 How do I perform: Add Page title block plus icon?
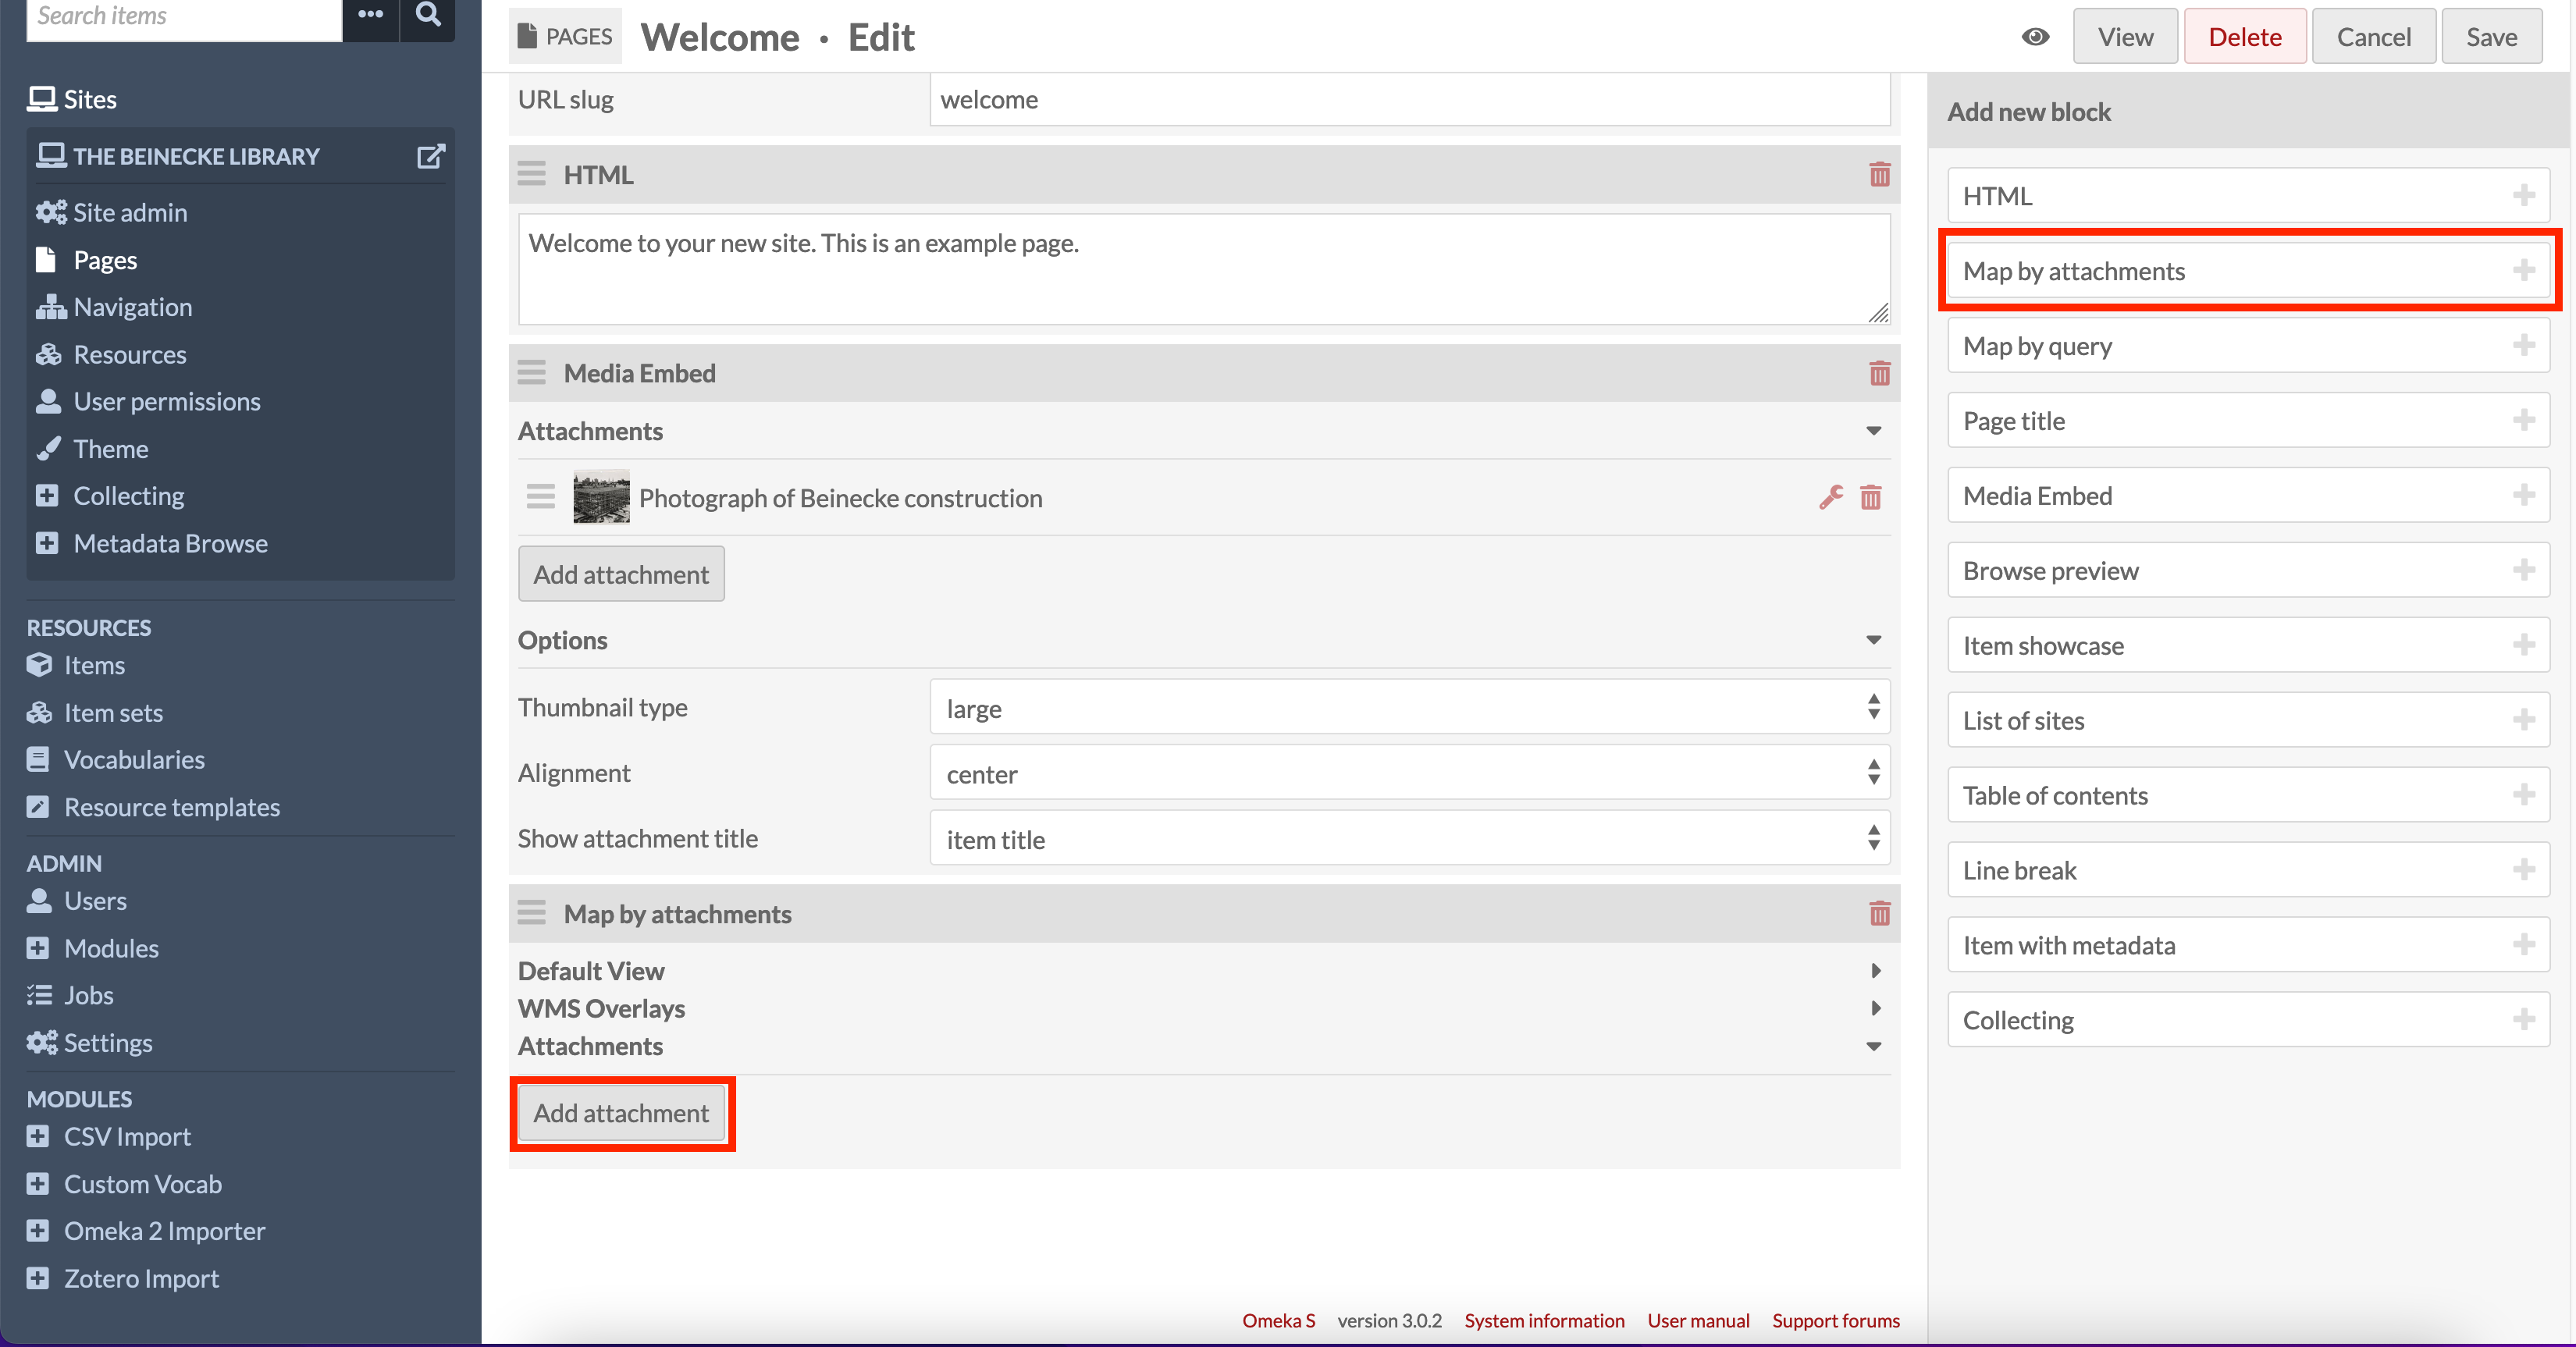pos(2524,421)
